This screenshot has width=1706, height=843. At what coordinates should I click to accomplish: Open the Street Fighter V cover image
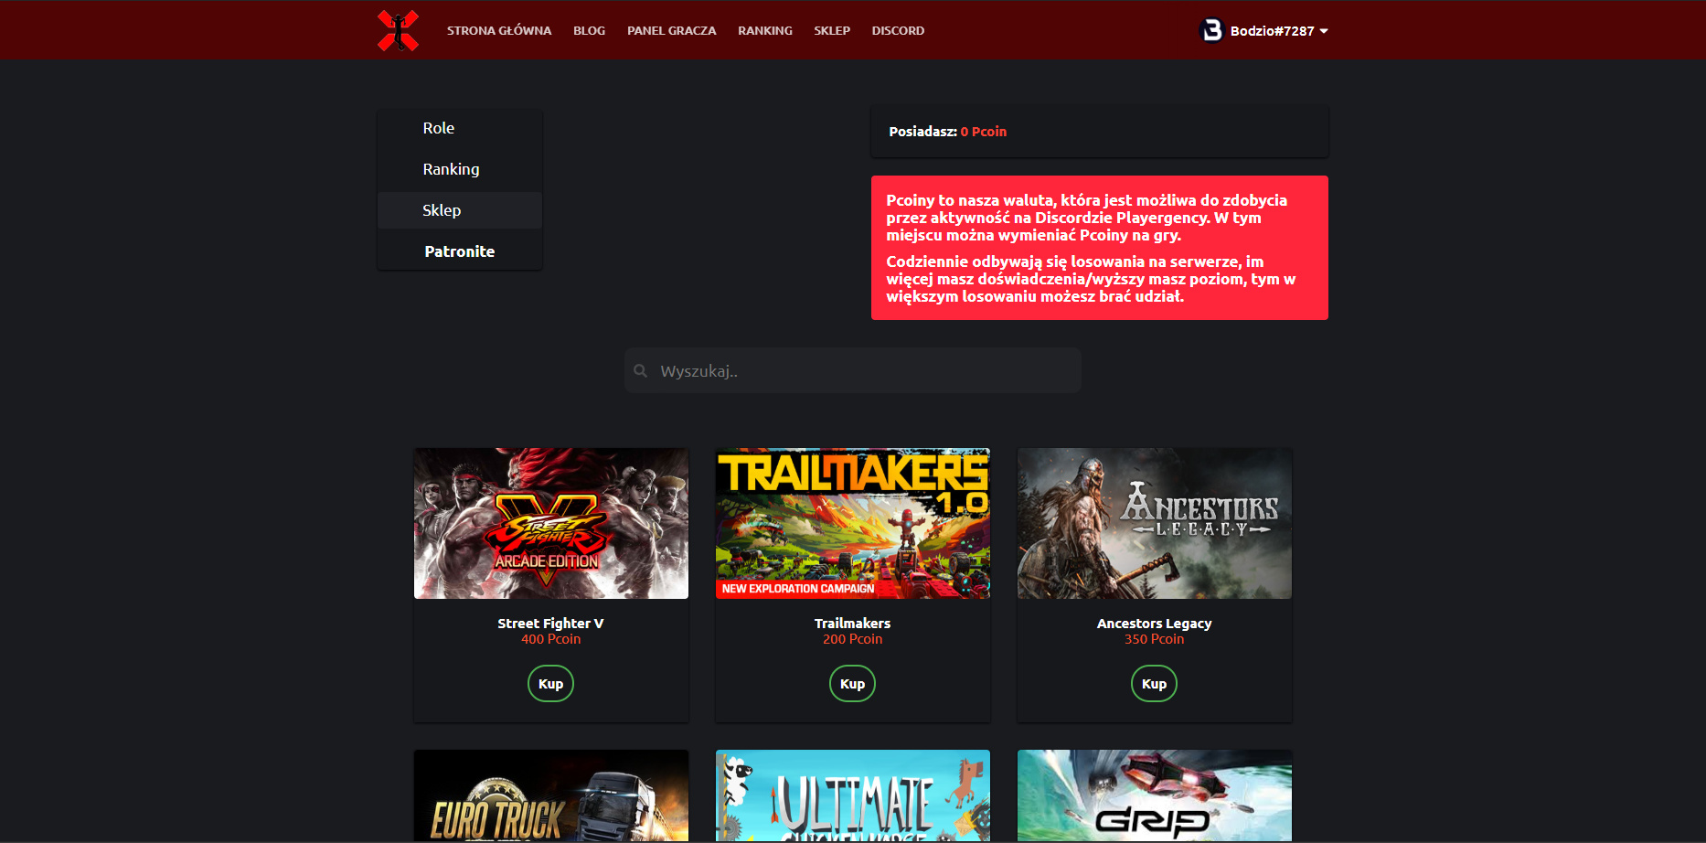pos(550,523)
